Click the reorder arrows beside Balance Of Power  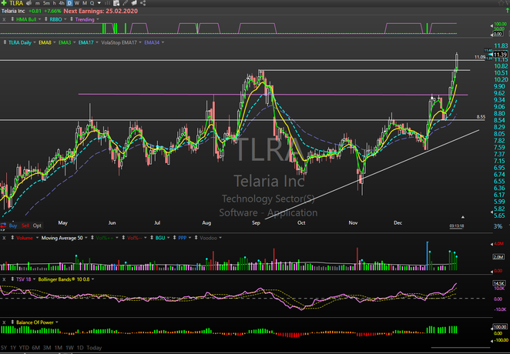coord(12,322)
